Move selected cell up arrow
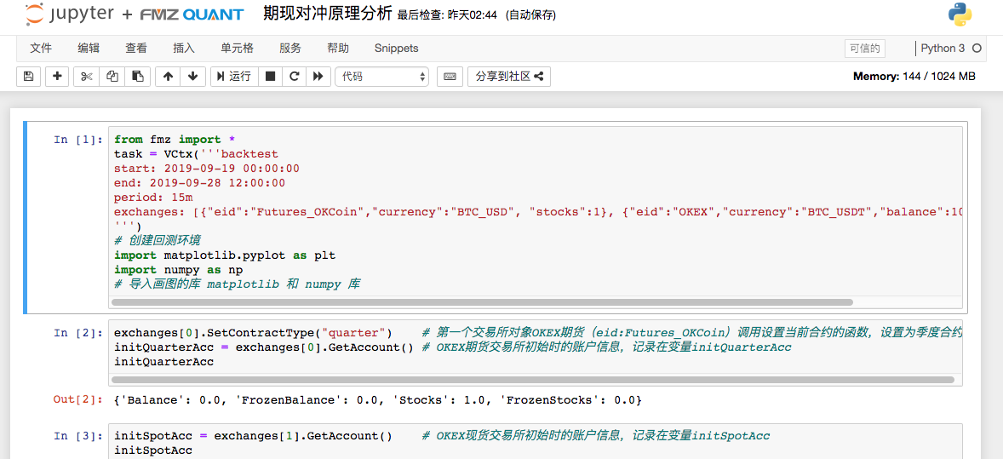The width and height of the screenshot is (1003, 459). (168, 76)
